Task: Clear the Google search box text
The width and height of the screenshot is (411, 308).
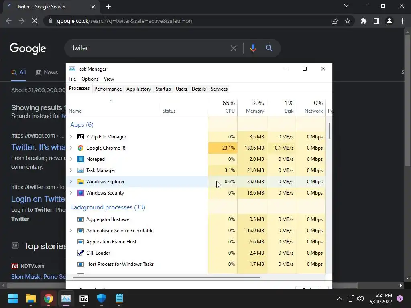Action: [233, 48]
